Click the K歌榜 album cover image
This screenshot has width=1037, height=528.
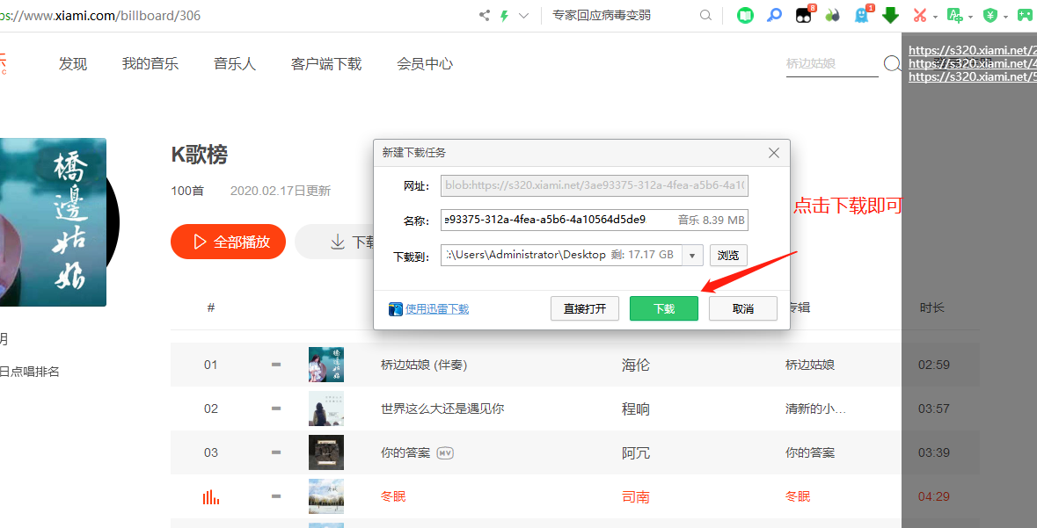pos(53,222)
